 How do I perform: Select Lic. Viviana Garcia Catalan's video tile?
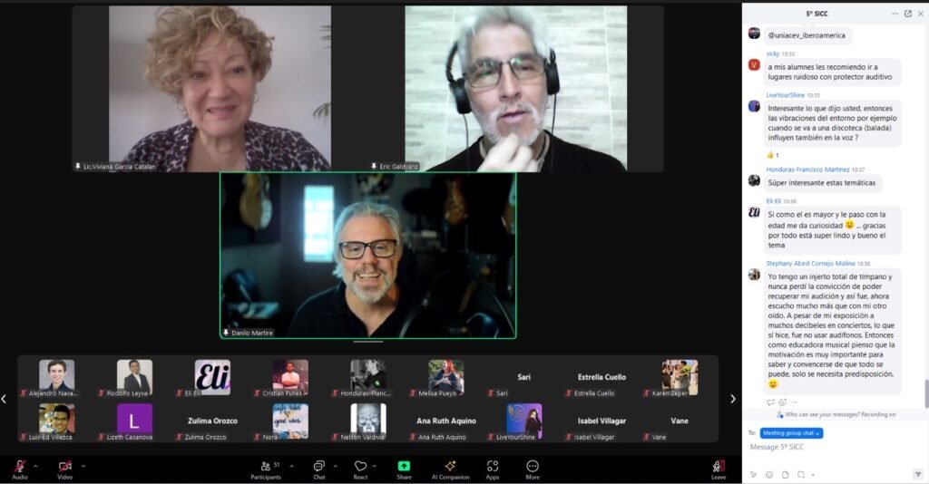[x=220, y=89]
